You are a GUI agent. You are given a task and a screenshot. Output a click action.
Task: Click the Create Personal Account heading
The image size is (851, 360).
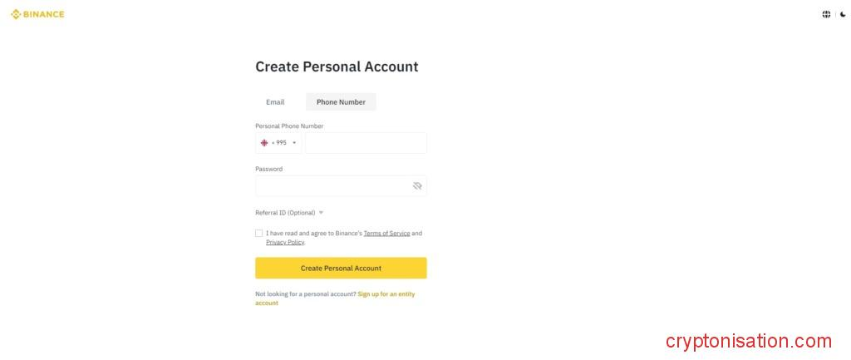coord(337,67)
